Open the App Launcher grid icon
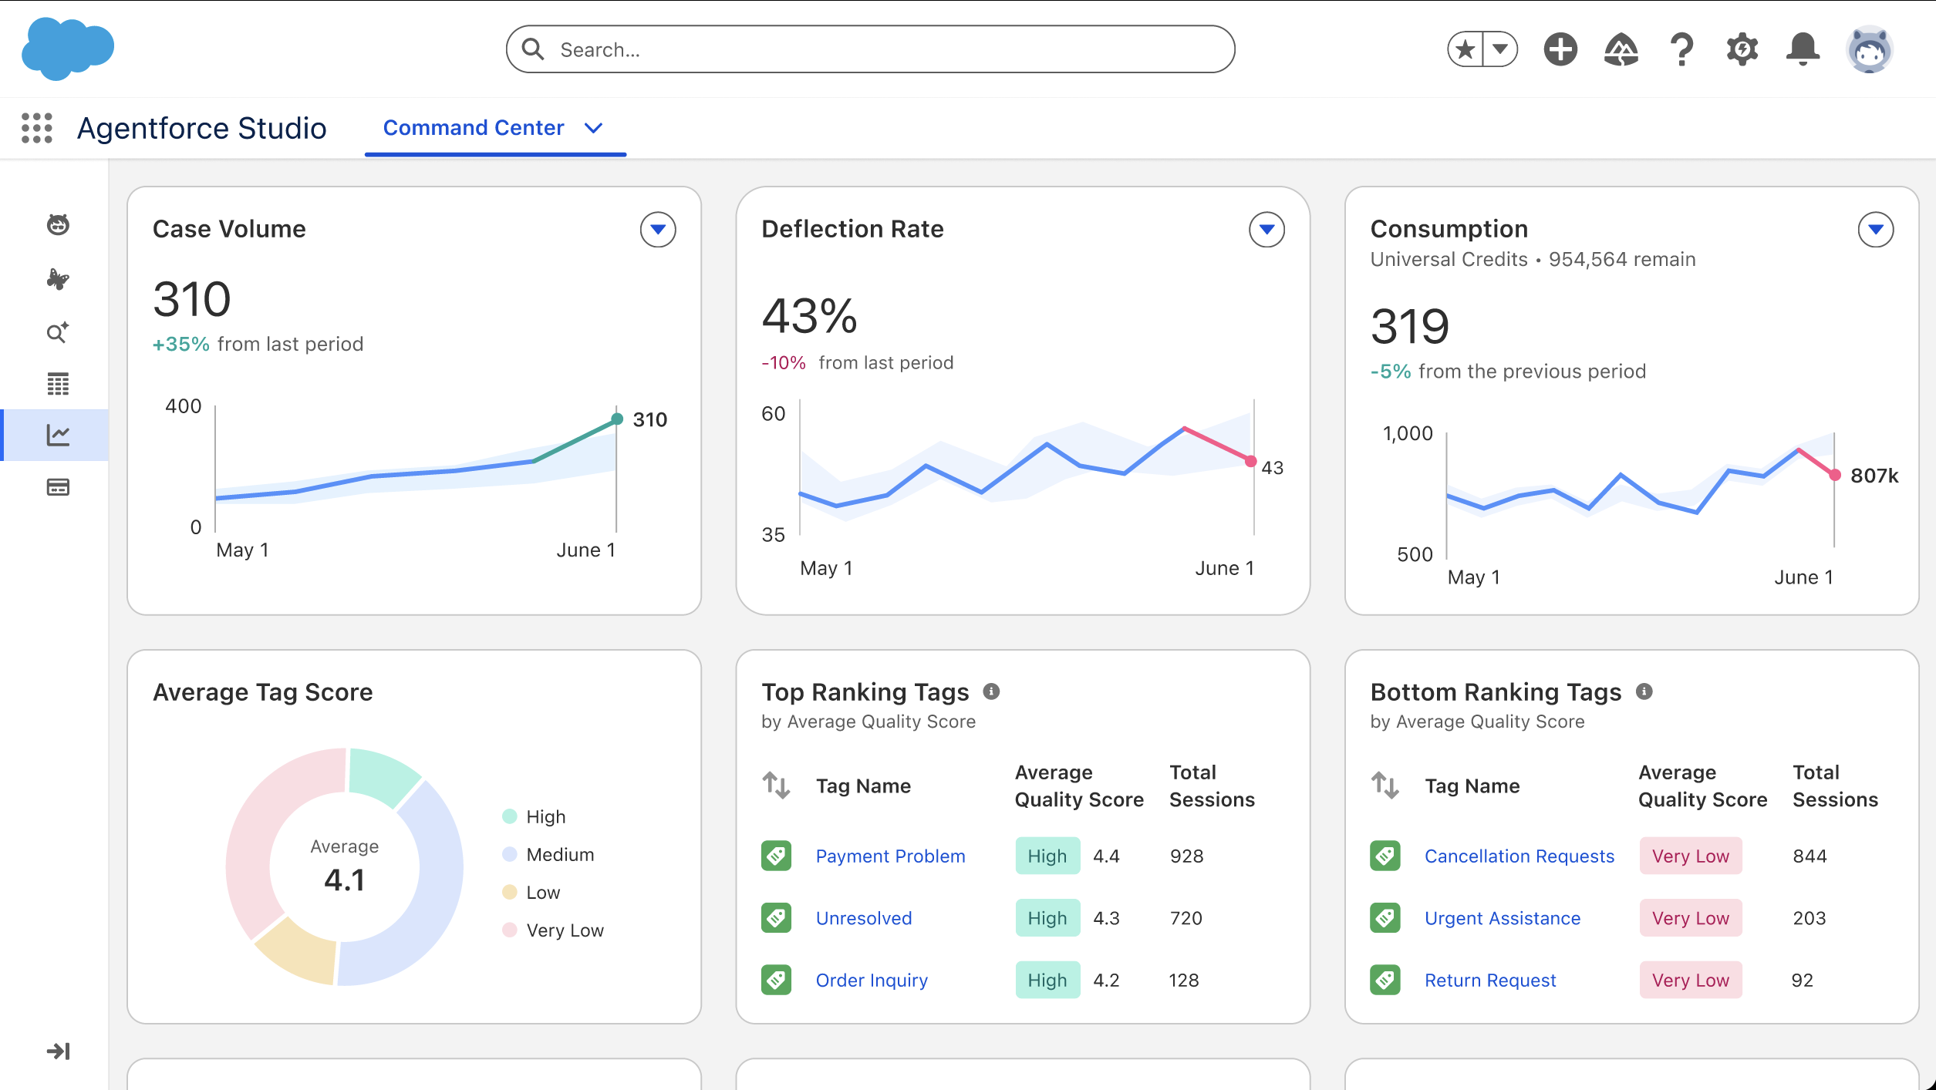Screen dimensions: 1936x1090 coord(36,128)
